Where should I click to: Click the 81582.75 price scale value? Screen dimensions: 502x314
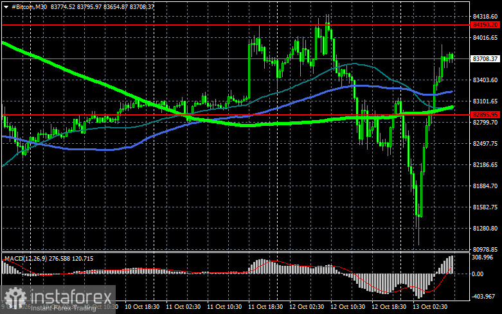(485, 207)
